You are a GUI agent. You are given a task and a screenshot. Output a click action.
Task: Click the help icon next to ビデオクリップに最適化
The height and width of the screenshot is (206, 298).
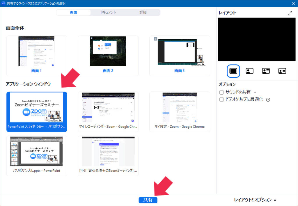click(268, 100)
